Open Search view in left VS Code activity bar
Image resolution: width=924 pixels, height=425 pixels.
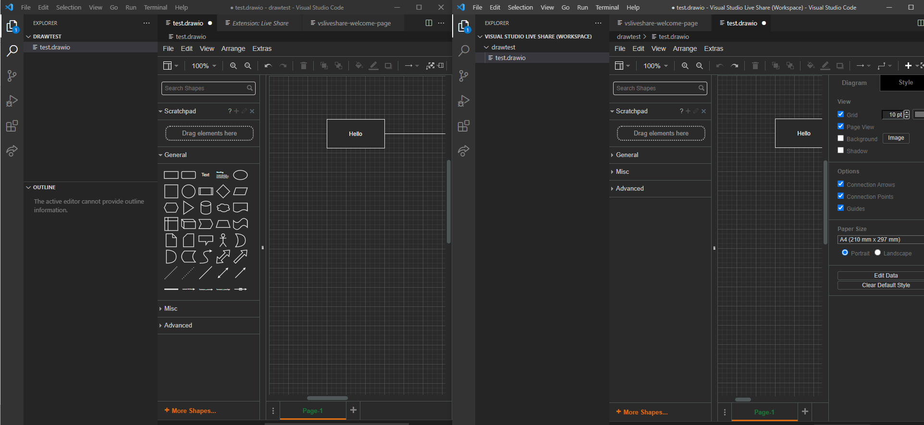point(12,50)
